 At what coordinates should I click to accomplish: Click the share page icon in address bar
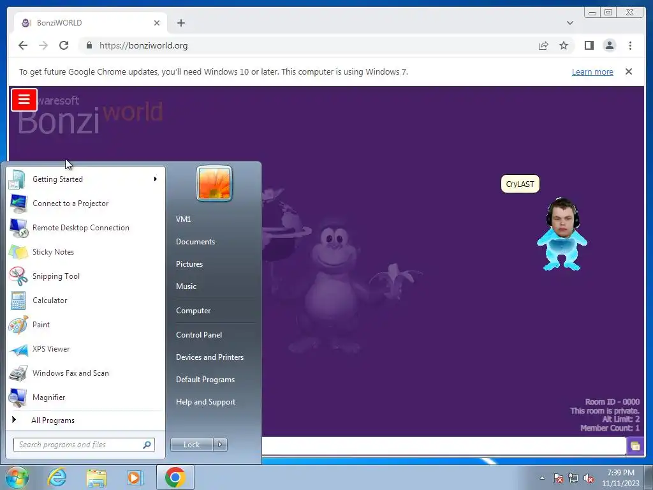click(x=543, y=45)
